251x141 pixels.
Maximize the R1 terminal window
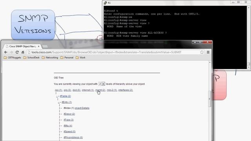coord(238,2)
